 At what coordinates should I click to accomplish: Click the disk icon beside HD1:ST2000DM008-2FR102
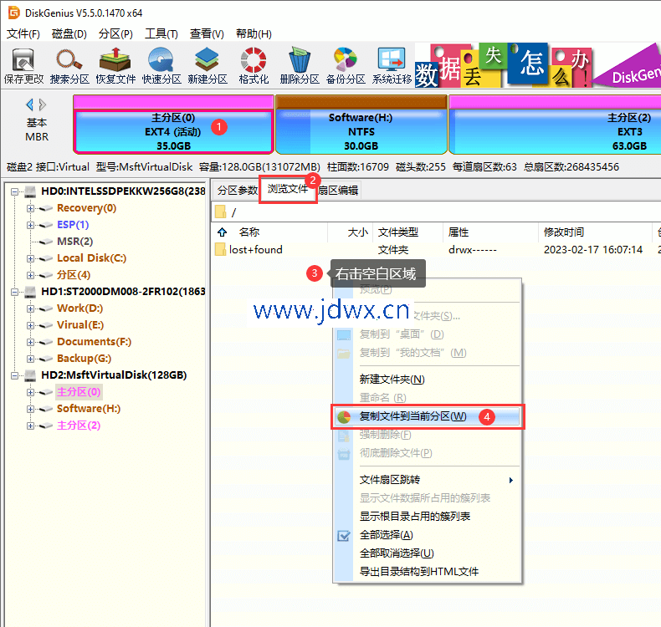pyautogui.click(x=30, y=292)
